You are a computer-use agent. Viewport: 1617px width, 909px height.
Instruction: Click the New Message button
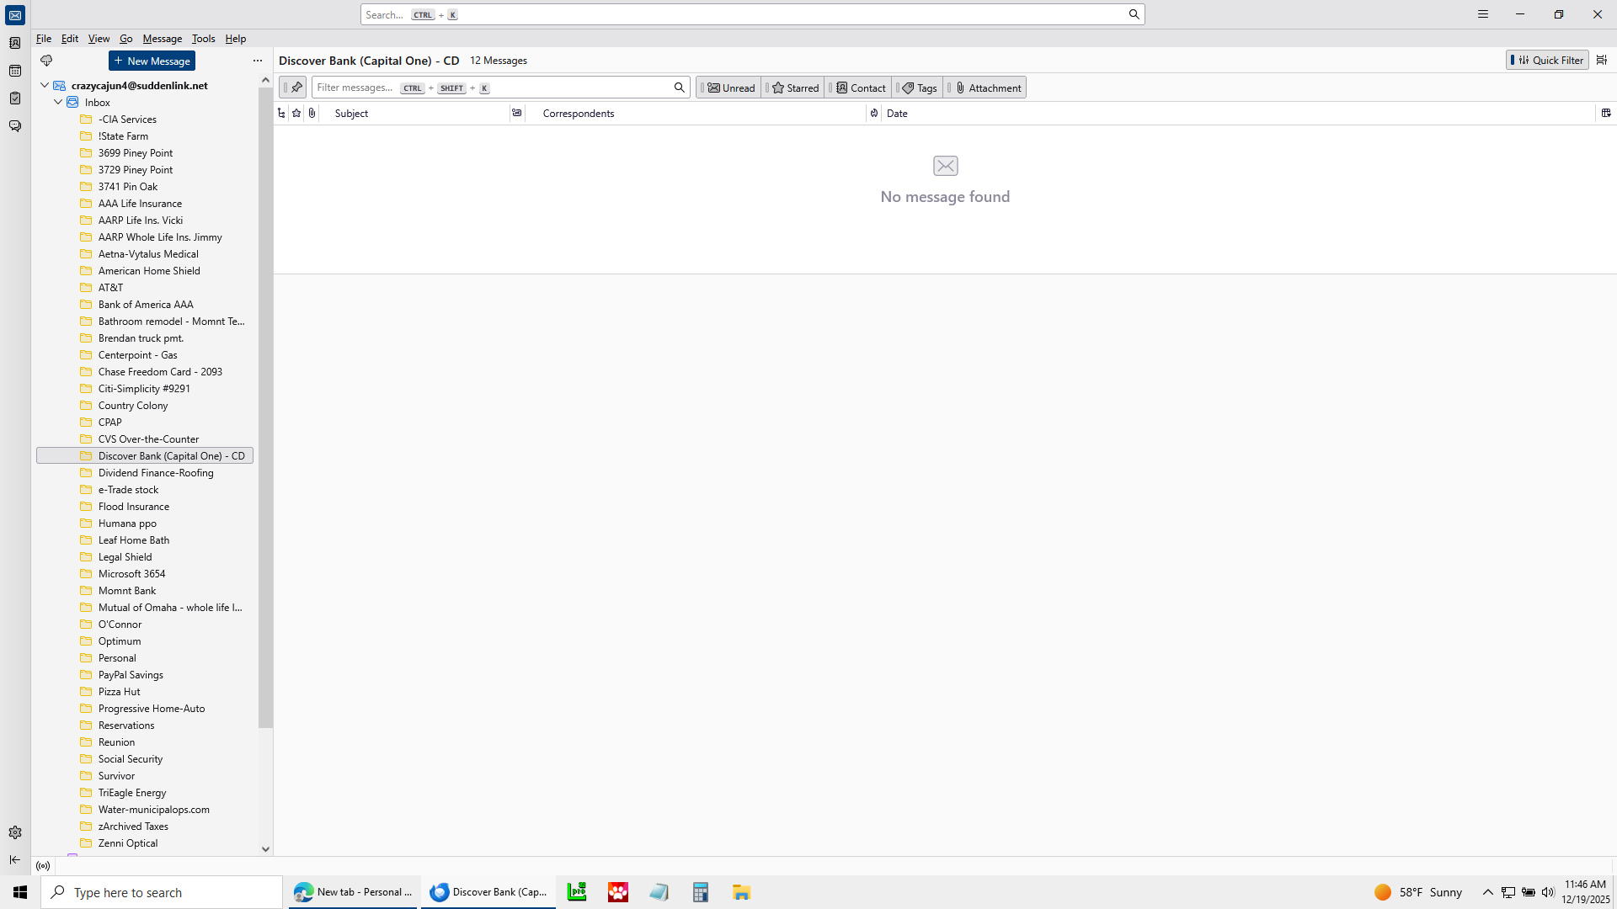(152, 61)
